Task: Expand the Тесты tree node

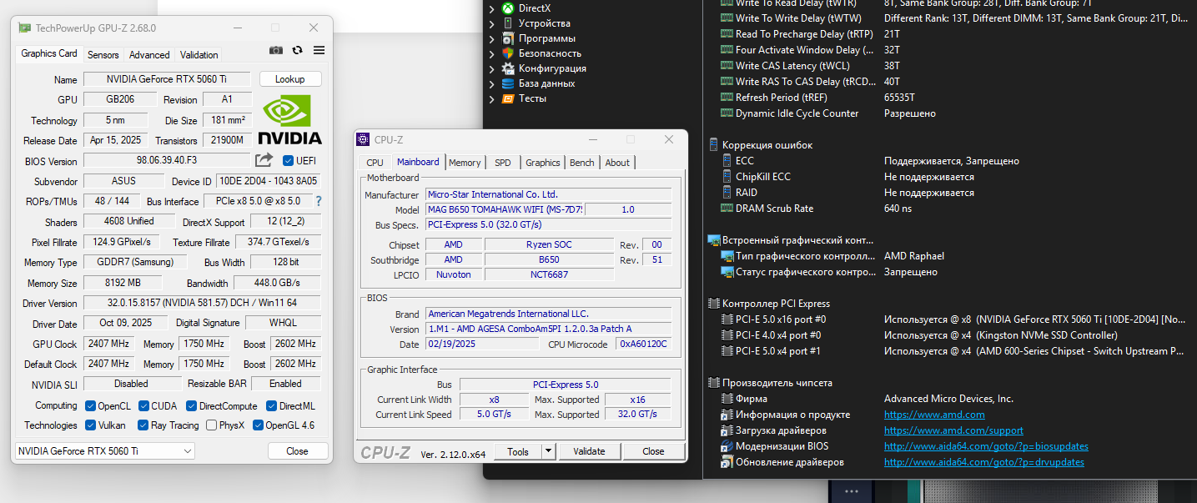Action: click(x=492, y=98)
